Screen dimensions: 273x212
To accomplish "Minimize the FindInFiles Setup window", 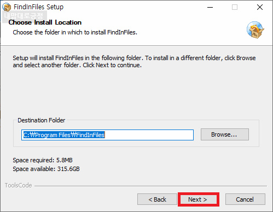I will click(x=210, y=7).
